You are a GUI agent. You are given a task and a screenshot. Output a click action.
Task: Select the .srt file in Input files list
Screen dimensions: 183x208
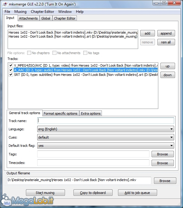[73, 36]
